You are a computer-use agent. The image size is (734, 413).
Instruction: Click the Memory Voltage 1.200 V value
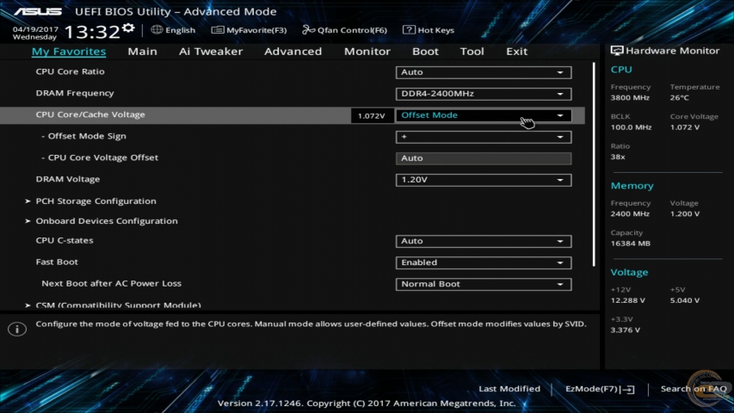pos(685,214)
